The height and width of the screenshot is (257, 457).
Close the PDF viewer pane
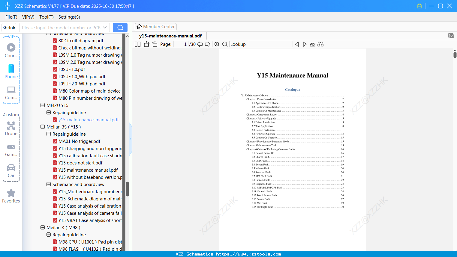pyautogui.click(x=451, y=36)
